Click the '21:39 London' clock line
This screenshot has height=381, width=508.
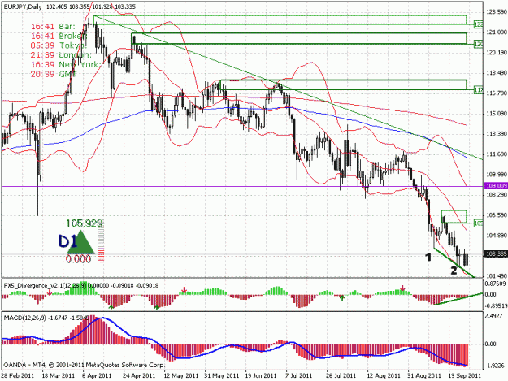[61, 55]
